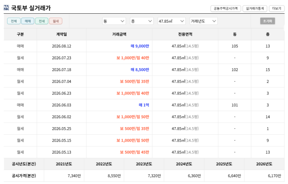Click the date 2026.06.23

pos(62,93)
